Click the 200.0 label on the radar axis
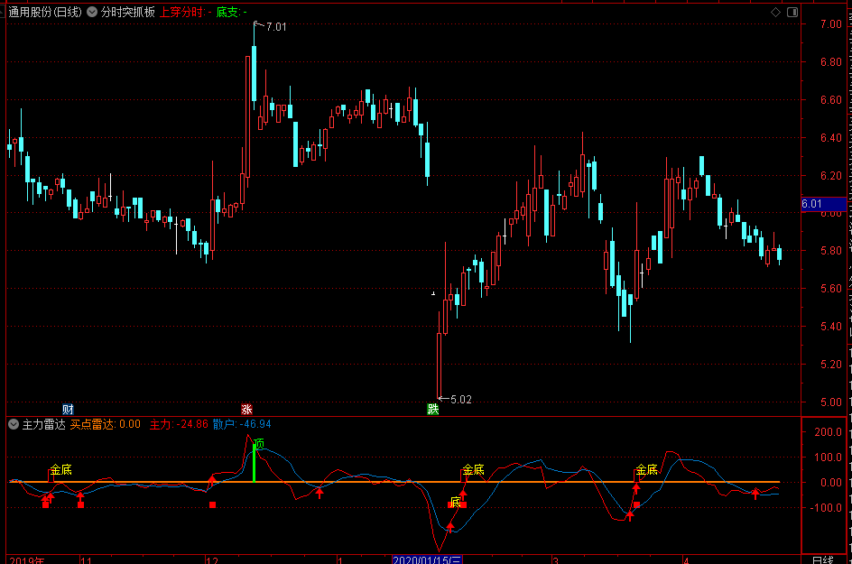 [829, 432]
